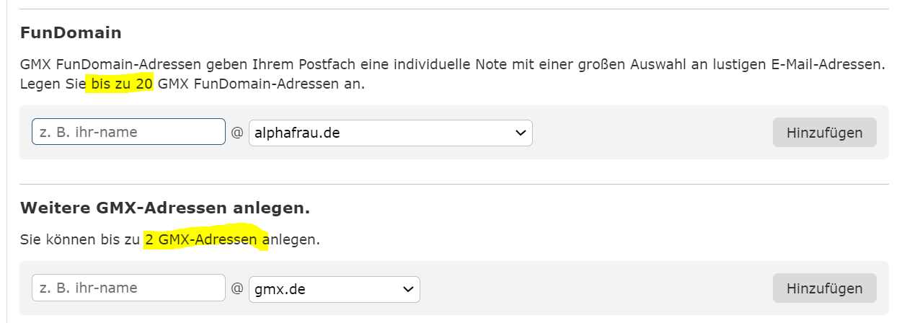Click the FunDomain address name input field
This screenshot has width=907, height=323.
pyautogui.click(x=128, y=132)
